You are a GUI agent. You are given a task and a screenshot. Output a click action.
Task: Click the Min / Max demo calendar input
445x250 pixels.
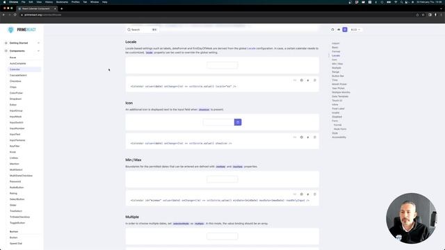tap(222, 179)
